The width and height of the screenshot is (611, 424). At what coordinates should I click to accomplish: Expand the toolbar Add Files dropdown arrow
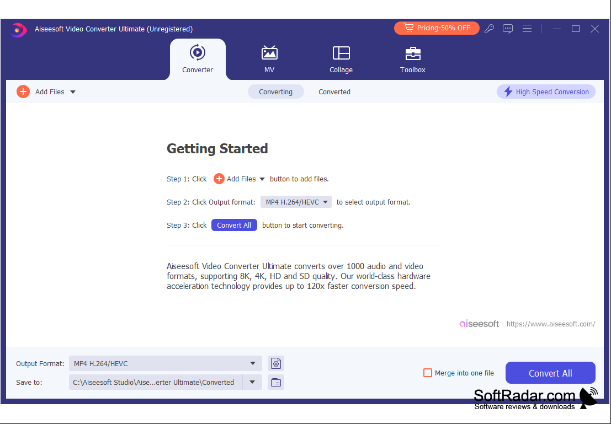point(73,92)
